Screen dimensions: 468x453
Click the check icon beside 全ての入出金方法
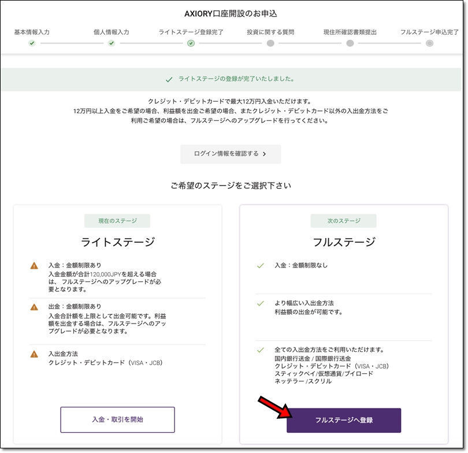(261, 350)
